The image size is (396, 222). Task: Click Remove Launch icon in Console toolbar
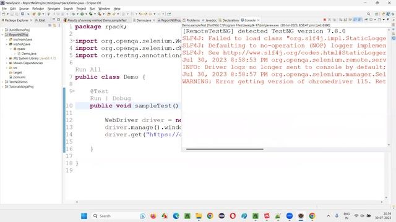(x=330, y=20)
